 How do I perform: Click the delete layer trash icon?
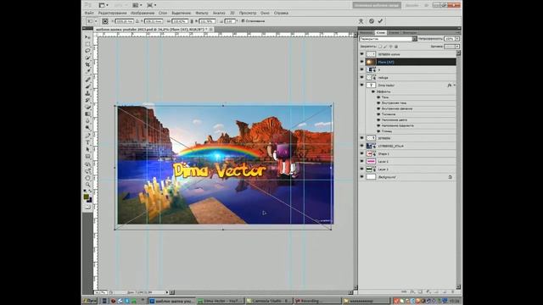click(x=452, y=291)
